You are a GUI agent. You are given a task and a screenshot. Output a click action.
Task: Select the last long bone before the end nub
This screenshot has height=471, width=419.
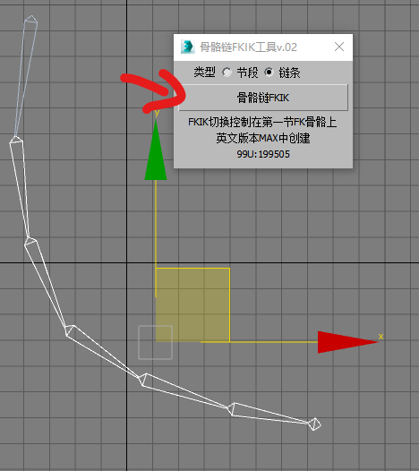(x=270, y=414)
